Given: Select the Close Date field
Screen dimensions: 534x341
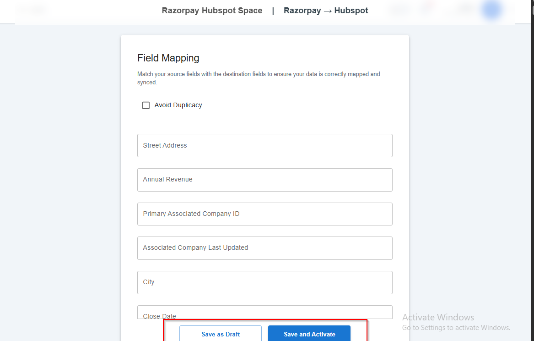Looking at the screenshot, I should pyautogui.click(x=264, y=313).
